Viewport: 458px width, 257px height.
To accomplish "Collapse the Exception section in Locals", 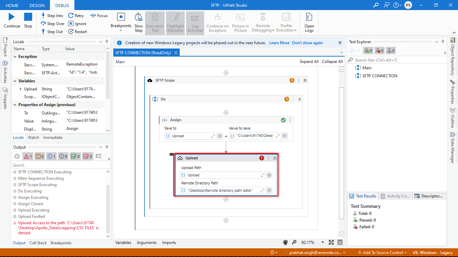I will point(14,56).
